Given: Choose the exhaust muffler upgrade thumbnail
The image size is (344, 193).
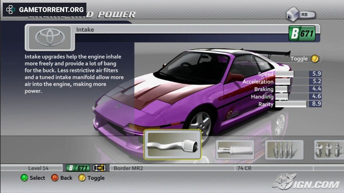Looking at the screenshot, I should pyautogui.click(x=235, y=150).
